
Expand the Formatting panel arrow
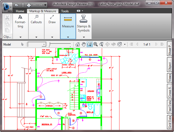[x=21, y=37]
